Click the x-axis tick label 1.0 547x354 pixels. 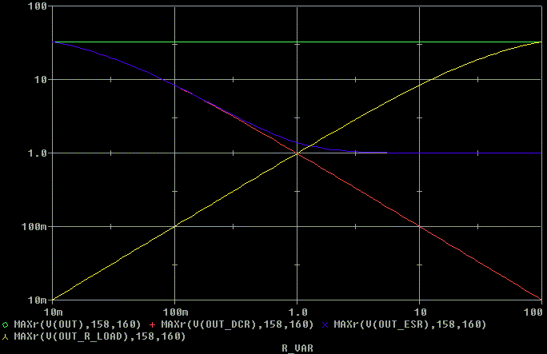coord(297,310)
